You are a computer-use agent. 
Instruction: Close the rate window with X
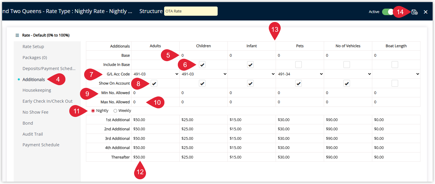[425, 12]
